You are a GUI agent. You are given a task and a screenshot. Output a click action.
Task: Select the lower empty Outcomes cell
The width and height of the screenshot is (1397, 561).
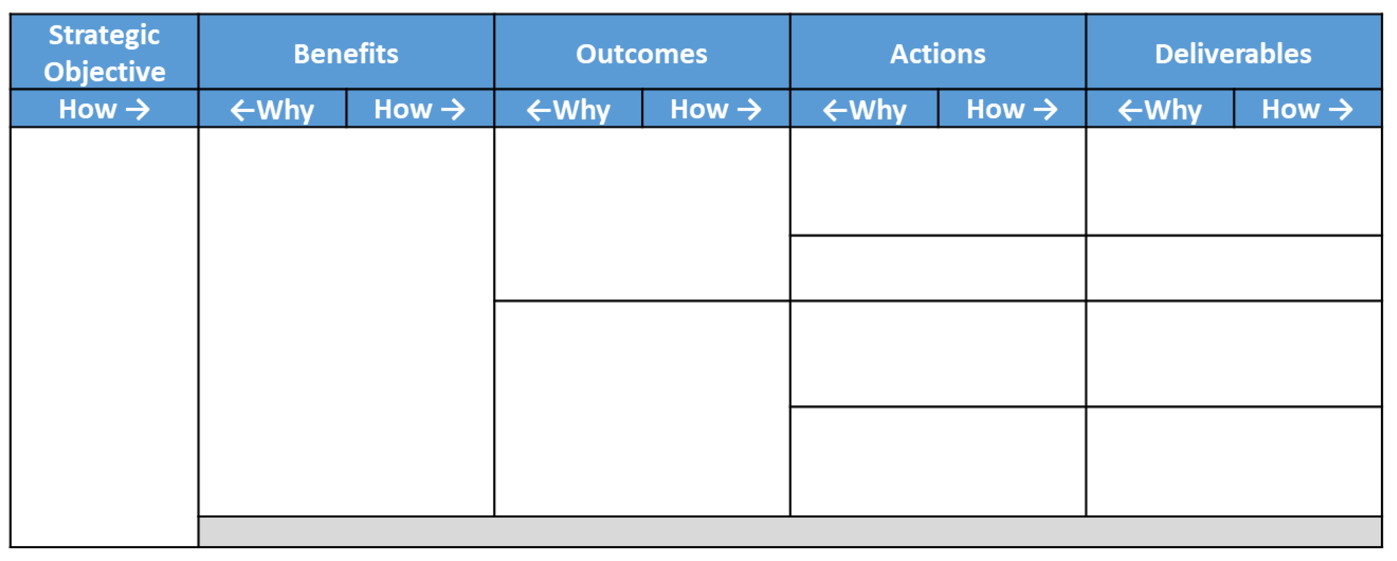641,408
